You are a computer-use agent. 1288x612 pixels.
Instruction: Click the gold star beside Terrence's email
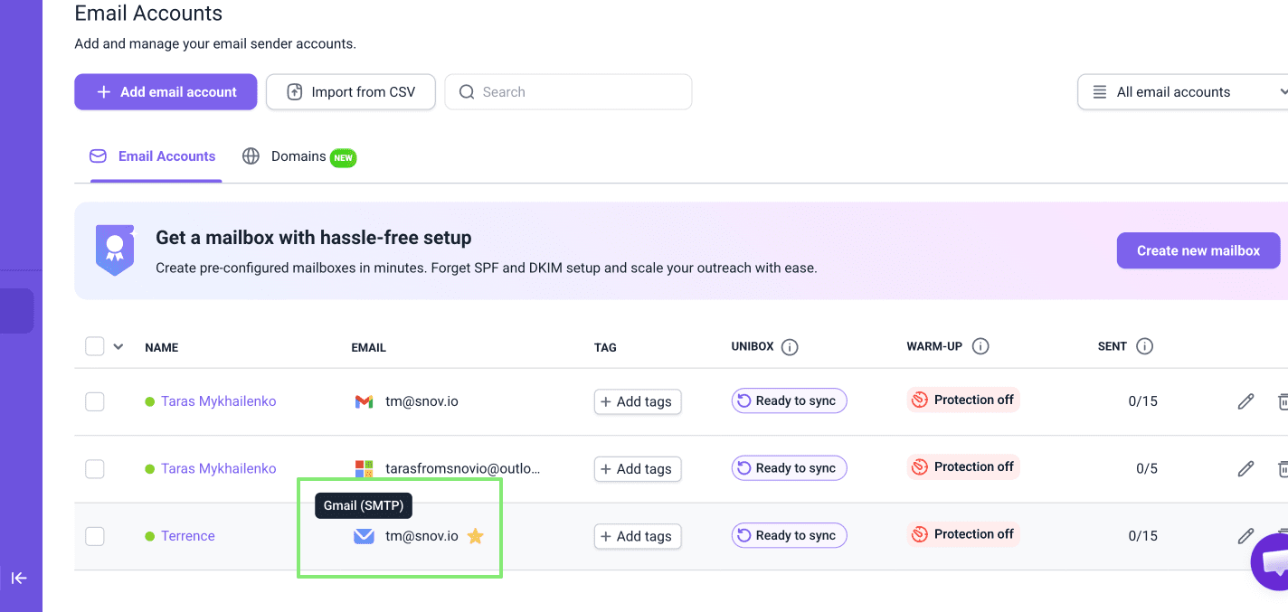tap(476, 536)
